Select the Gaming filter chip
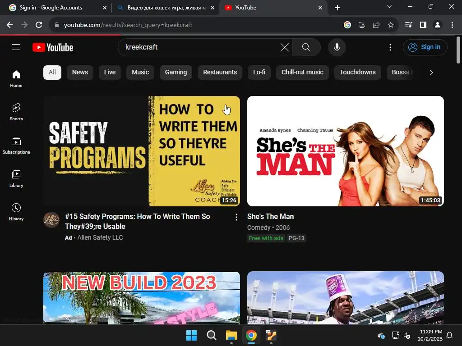462x346 pixels. (176, 73)
